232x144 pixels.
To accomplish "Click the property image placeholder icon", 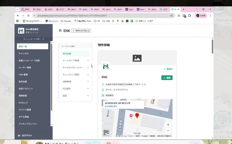I will 137,58.
